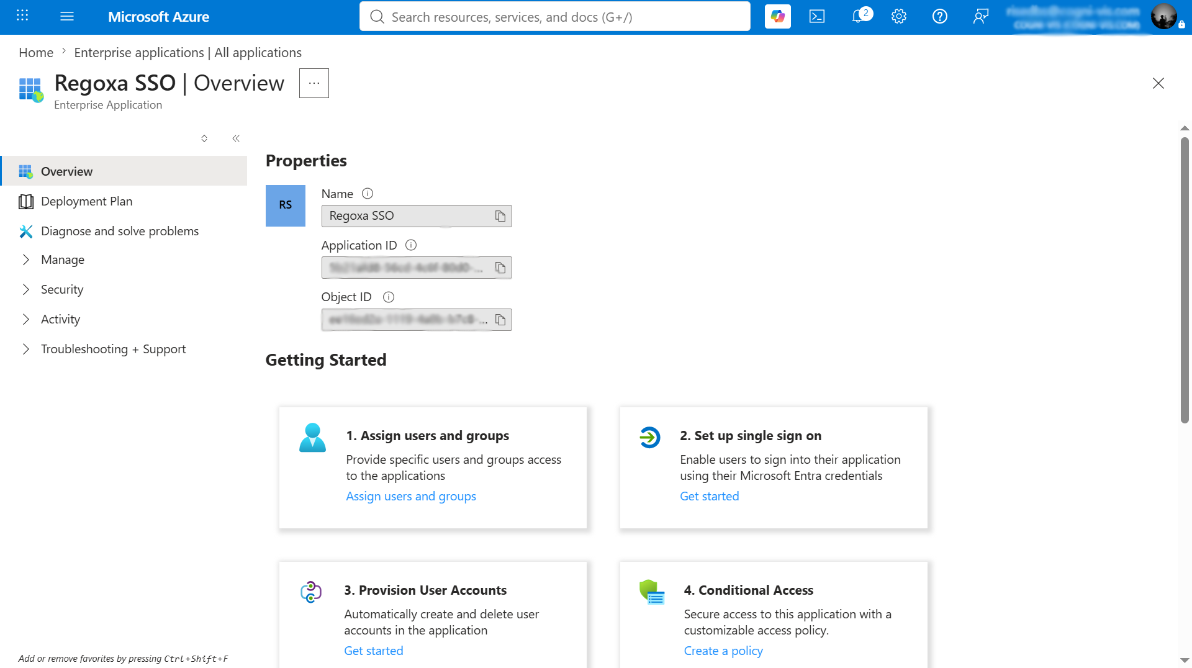The height and width of the screenshot is (668, 1192).
Task: Focus the search resources box
Action: tap(554, 17)
